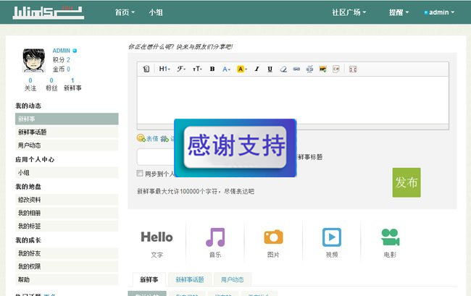Open the 新鲜事 count under the avatar
Image resolution: width=471 pixels, height=296 pixels.
72,84
